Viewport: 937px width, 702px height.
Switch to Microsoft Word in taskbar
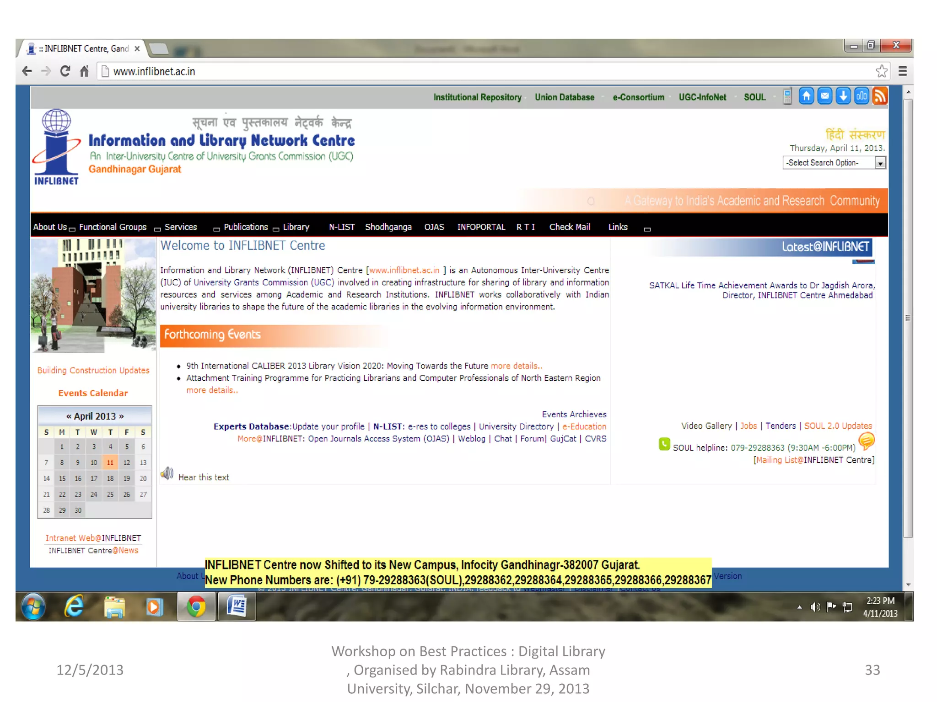tap(237, 607)
